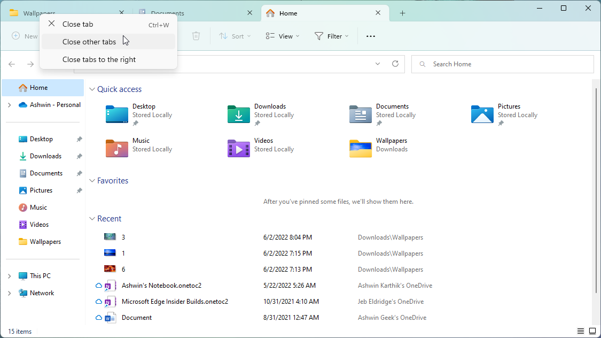601x338 pixels.
Task: Open the Sort dropdown
Action: pyautogui.click(x=235, y=36)
